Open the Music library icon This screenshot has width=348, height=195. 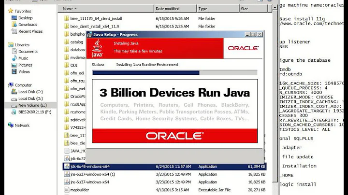tap(14, 58)
